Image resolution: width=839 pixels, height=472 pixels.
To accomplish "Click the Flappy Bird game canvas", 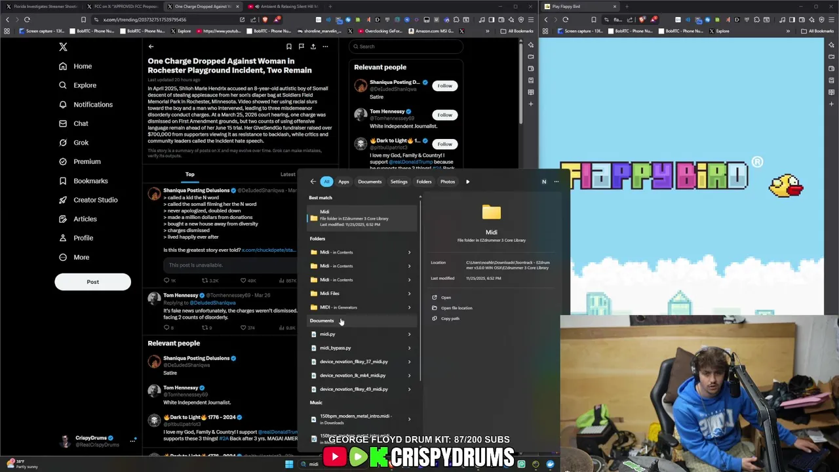I will (x=681, y=177).
